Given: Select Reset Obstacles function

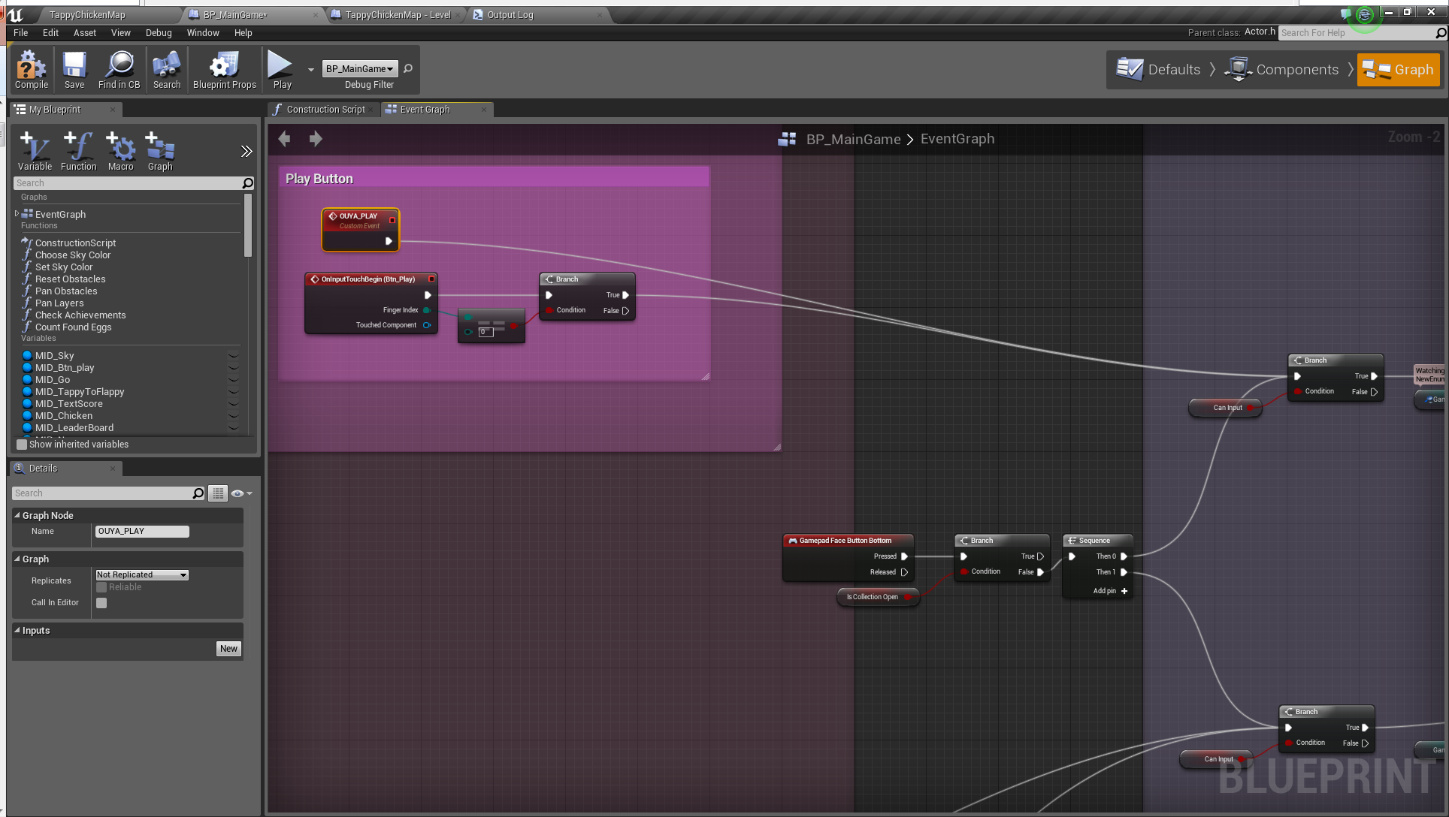Looking at the screenshot, I should click(x=70, y=279).
